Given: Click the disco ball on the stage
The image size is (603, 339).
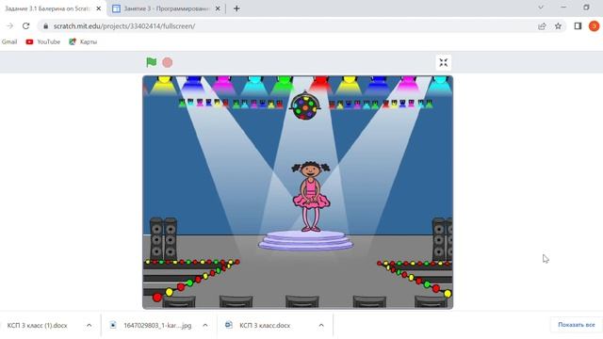Looking at the screenshot, I should click(305, 106).
